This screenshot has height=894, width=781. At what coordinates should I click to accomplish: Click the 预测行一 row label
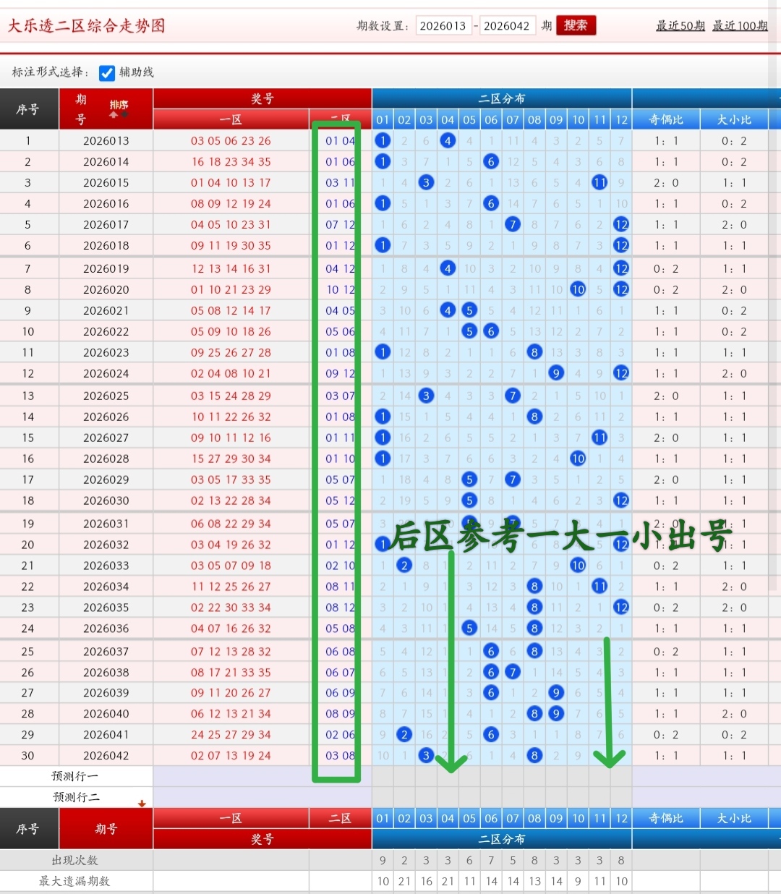[75, 776]
